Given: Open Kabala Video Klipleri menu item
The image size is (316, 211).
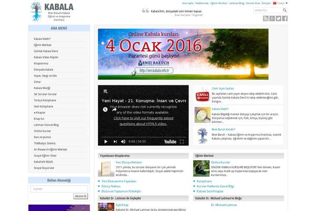Looking at the screenshot, I should [46, 57].
